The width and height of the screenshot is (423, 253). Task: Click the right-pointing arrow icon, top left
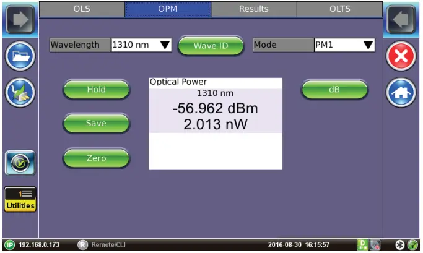click(20, 20)
